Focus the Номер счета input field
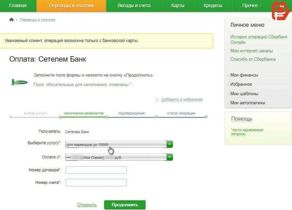The height and width of the screenshot is (210, 292). click(x=96, y=183)
